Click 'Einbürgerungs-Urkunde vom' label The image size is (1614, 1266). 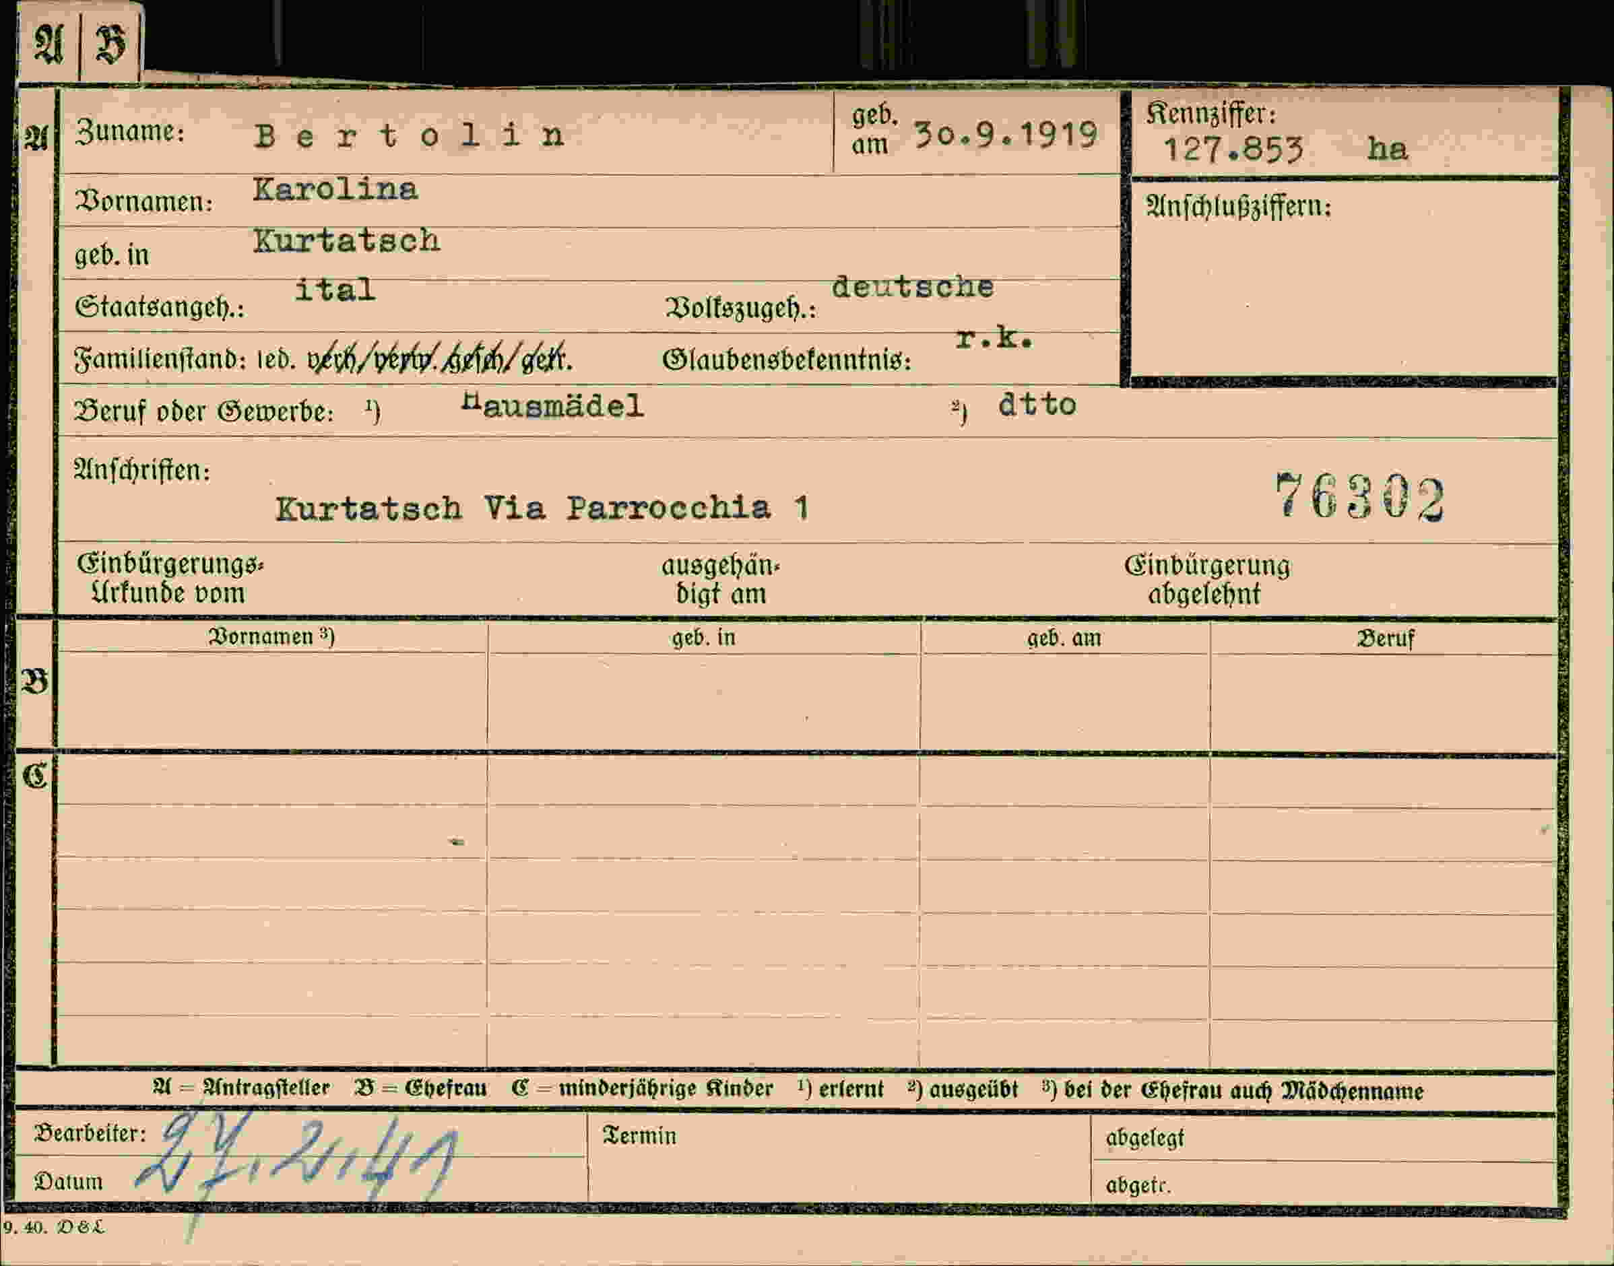tap(170, 578)
